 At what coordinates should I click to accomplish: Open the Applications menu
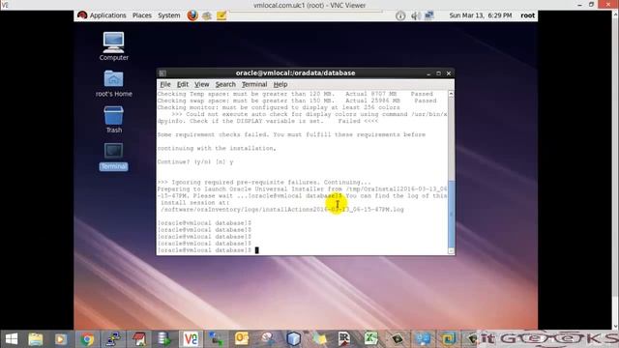tap(107, 15)
